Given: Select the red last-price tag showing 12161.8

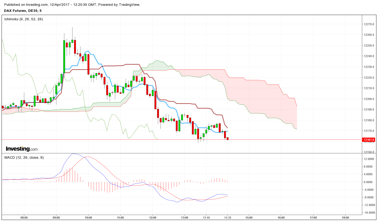Looking at the screenshot, I should 368,140.
